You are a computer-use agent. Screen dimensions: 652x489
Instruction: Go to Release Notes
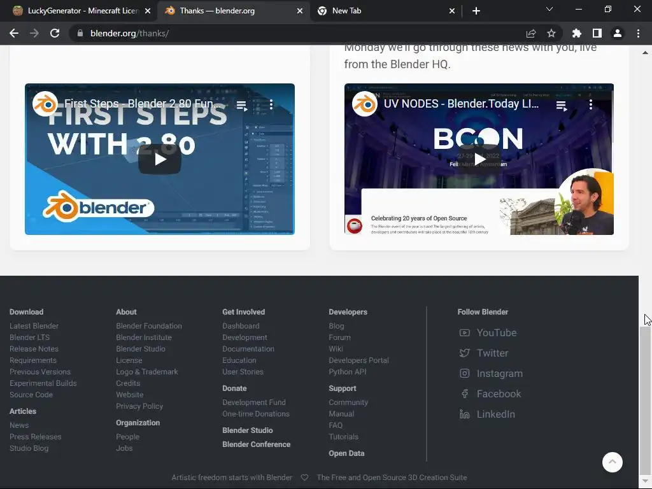[x=34, y=349]
